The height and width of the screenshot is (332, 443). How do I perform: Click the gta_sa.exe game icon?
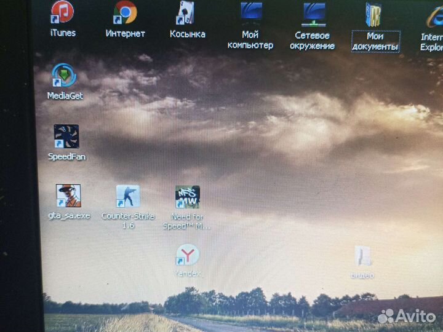click(x=68, y=196)
